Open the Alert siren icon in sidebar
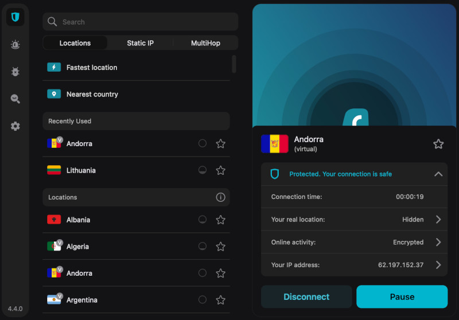The height and width of the screenshot is (320, 459). (15, 45)
